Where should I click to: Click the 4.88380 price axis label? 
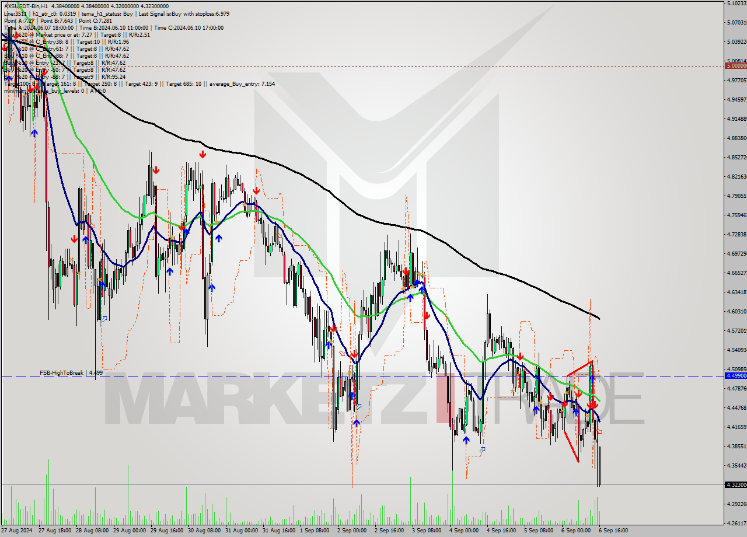pos(736,138)
